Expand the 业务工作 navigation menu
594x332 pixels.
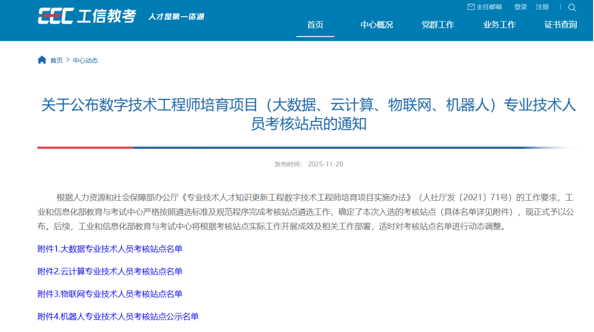pyautogui.click(x=499, y=25)
